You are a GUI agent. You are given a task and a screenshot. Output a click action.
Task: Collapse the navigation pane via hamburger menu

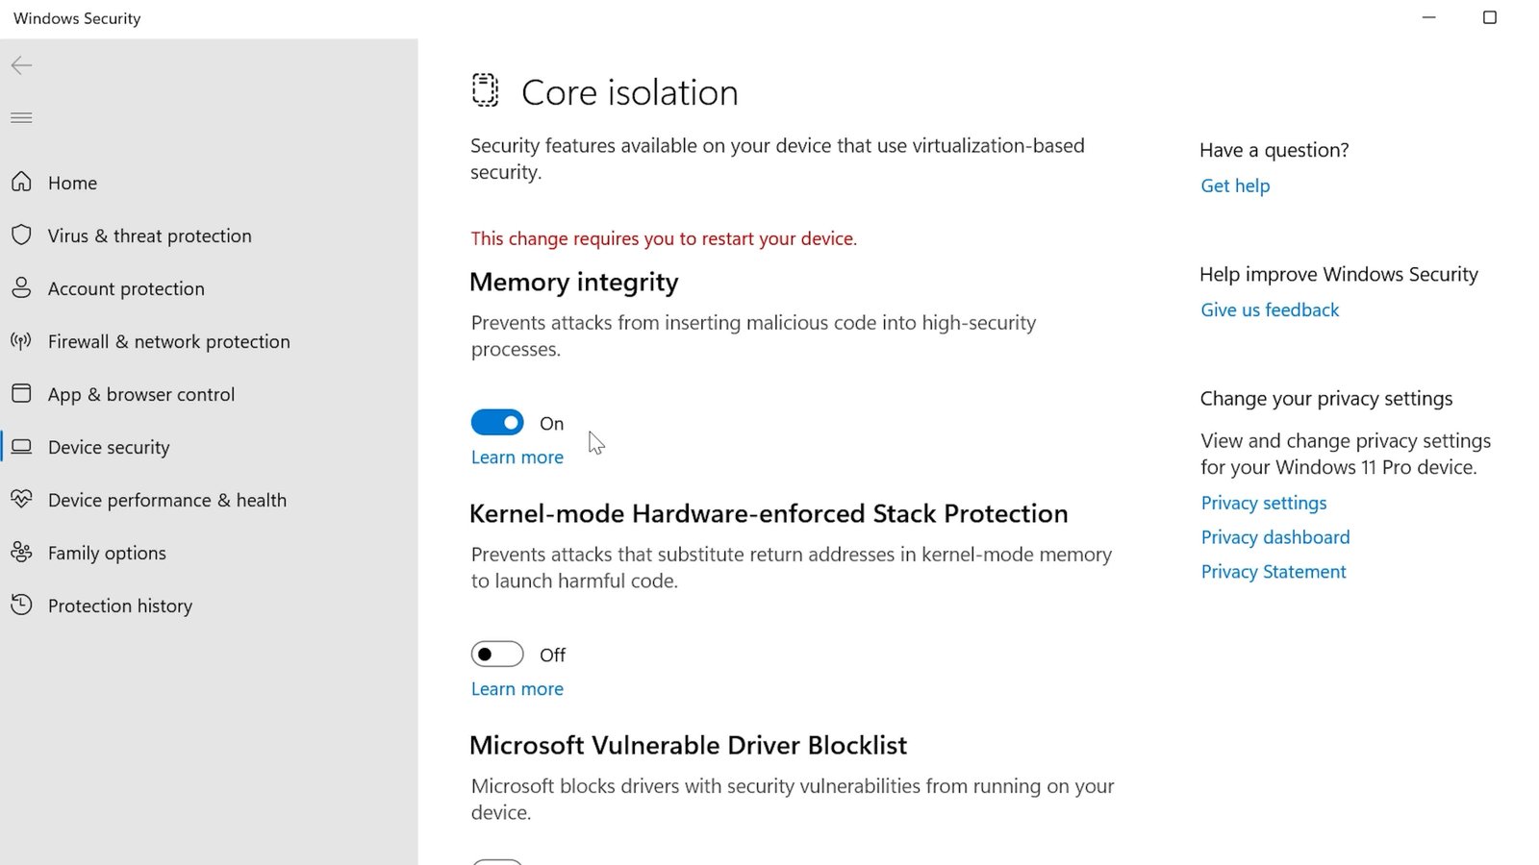21,117
